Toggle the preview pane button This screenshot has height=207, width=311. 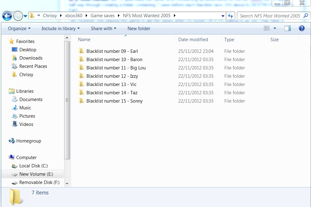tap(288, 29)
